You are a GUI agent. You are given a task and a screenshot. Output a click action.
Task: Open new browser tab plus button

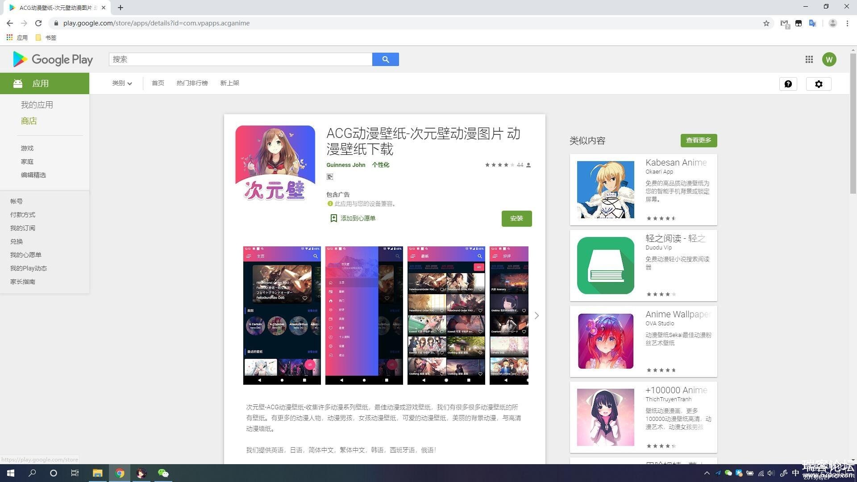coord(121,8)
